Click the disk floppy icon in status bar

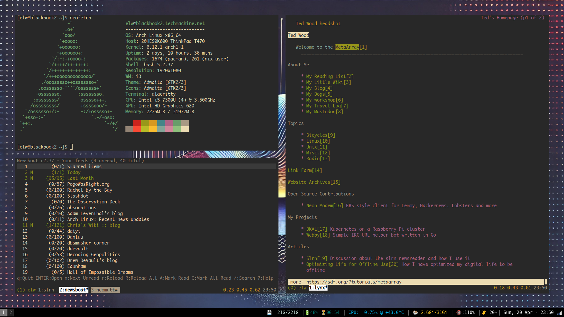(269, 313)
